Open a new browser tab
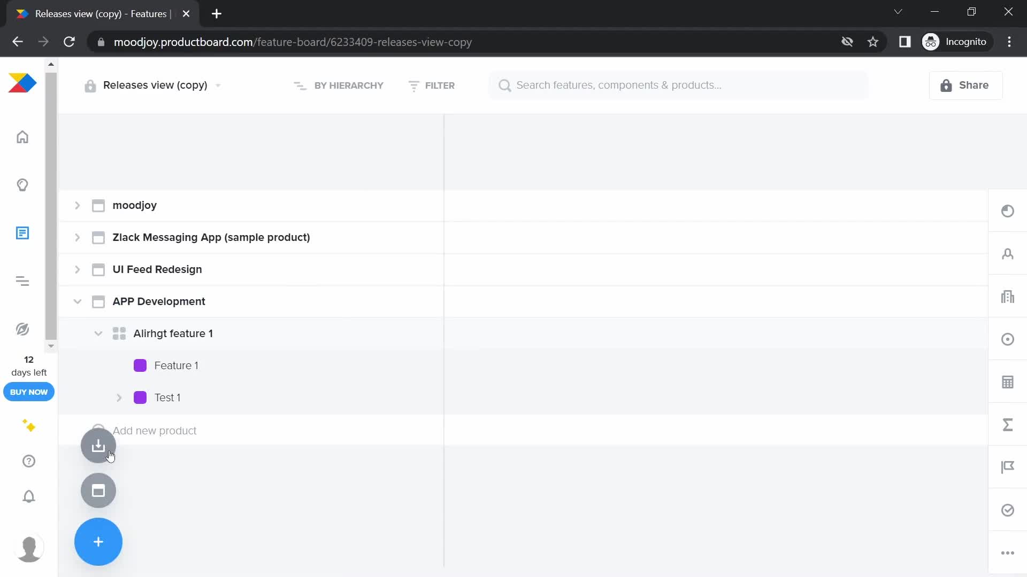This screenshot has width=1027, height=577. coord(217,14)
